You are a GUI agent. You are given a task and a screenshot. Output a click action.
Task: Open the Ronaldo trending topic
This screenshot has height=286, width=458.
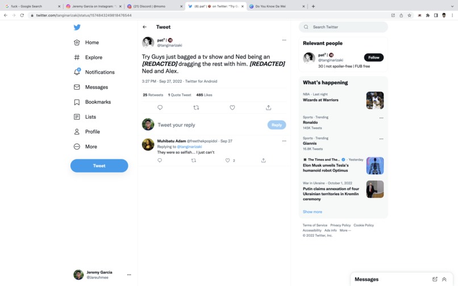[310, 122]
